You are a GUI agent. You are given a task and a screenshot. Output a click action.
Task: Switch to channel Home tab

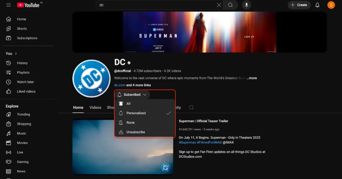point(78,107)
